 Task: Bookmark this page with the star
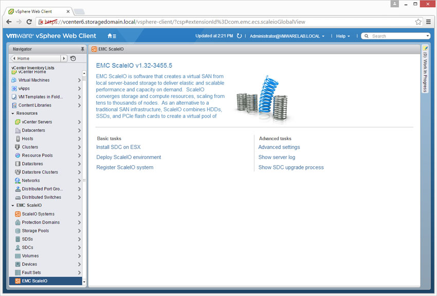click(418, 22)
